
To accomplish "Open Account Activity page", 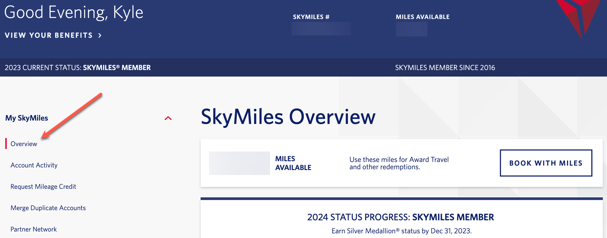I will [x=34, y=165].
